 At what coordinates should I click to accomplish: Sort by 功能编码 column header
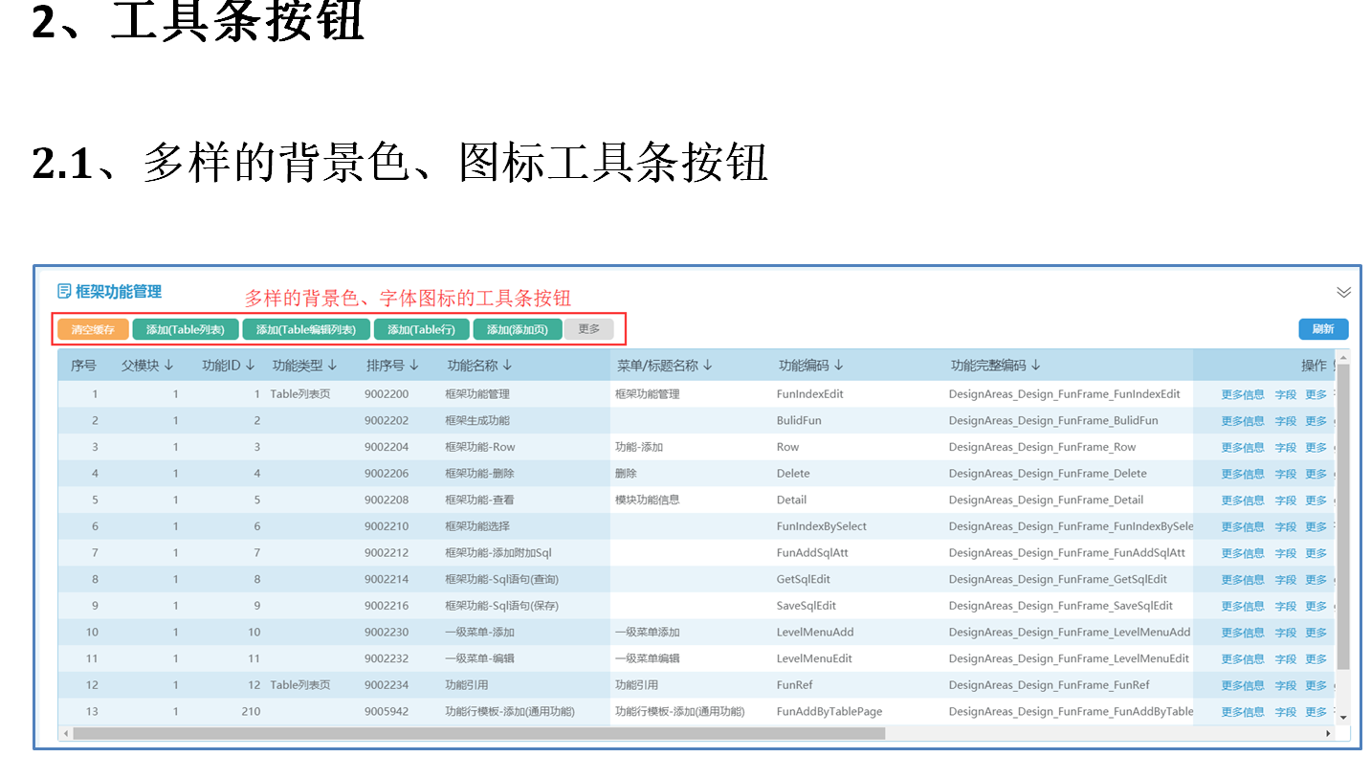[811, 365]
